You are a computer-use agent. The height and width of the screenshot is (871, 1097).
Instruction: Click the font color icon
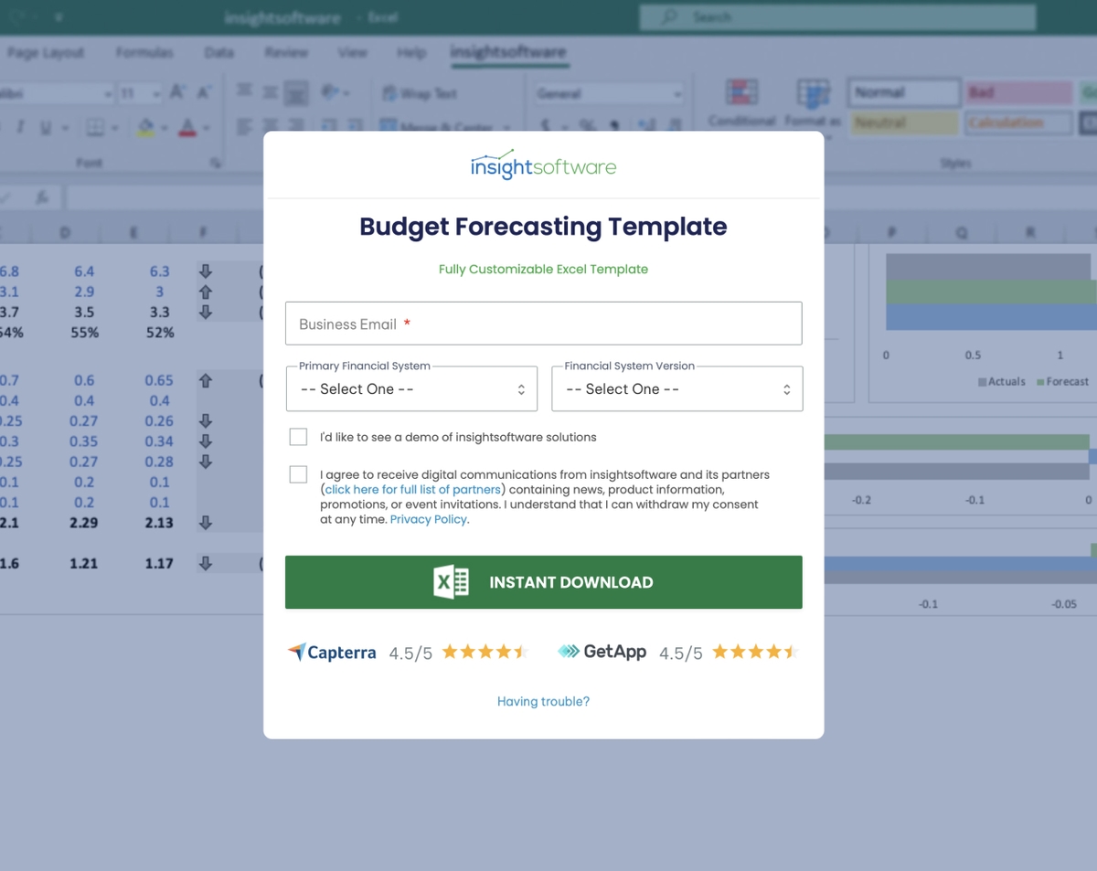187,128
